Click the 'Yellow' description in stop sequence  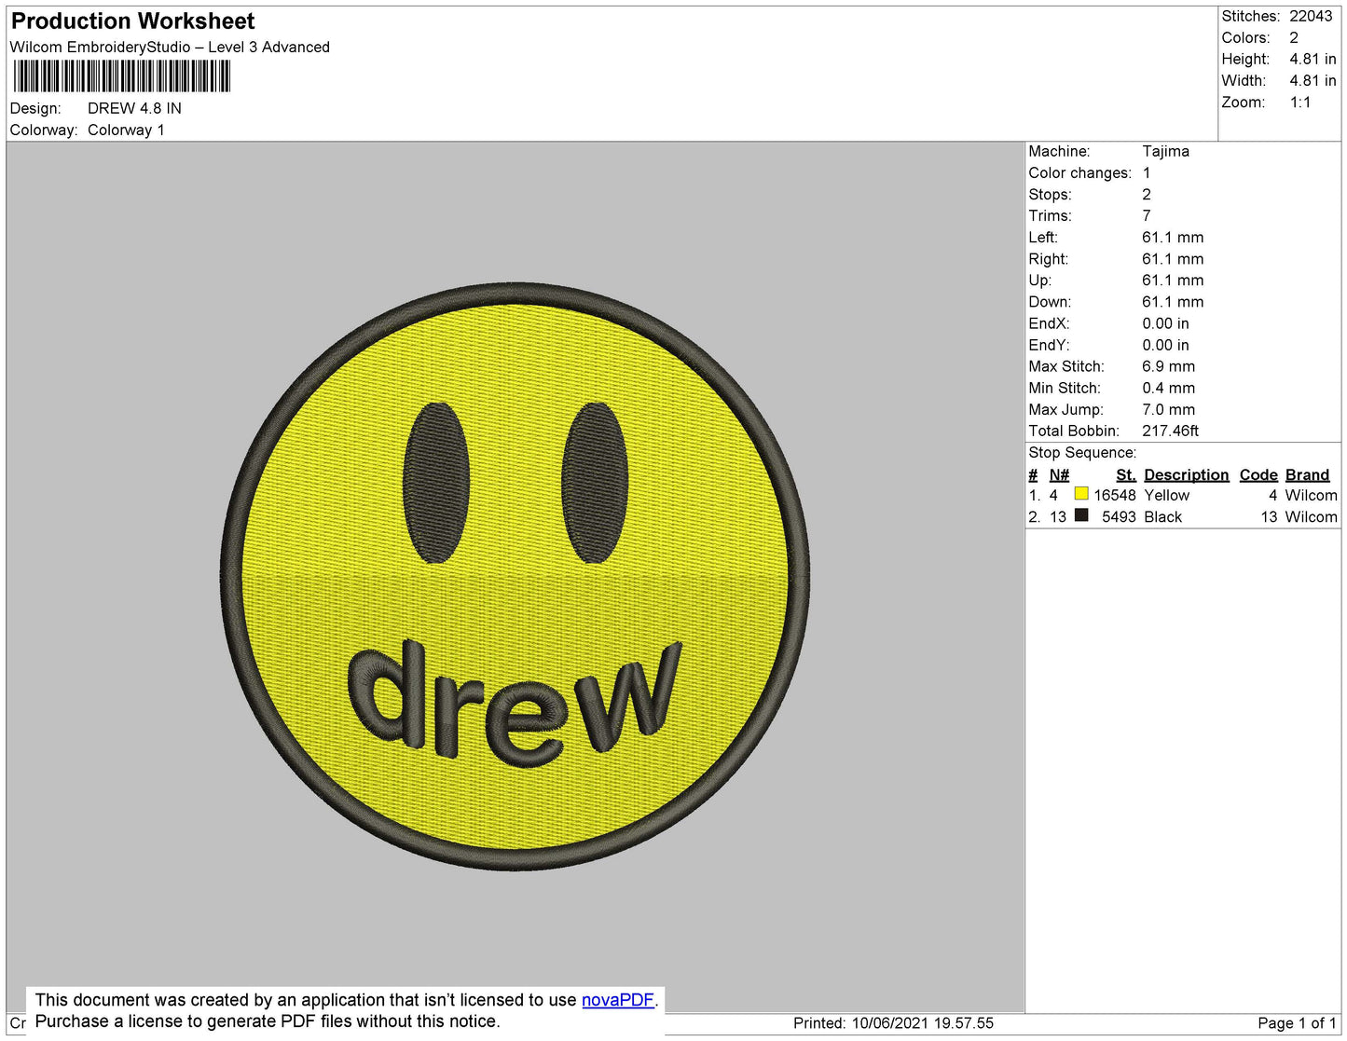click(x=1166, y=495)
